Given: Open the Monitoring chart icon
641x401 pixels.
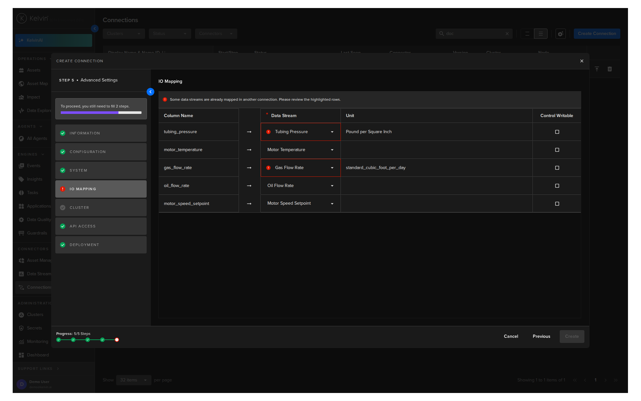Looking at the screenshot, I should (21, 342).
